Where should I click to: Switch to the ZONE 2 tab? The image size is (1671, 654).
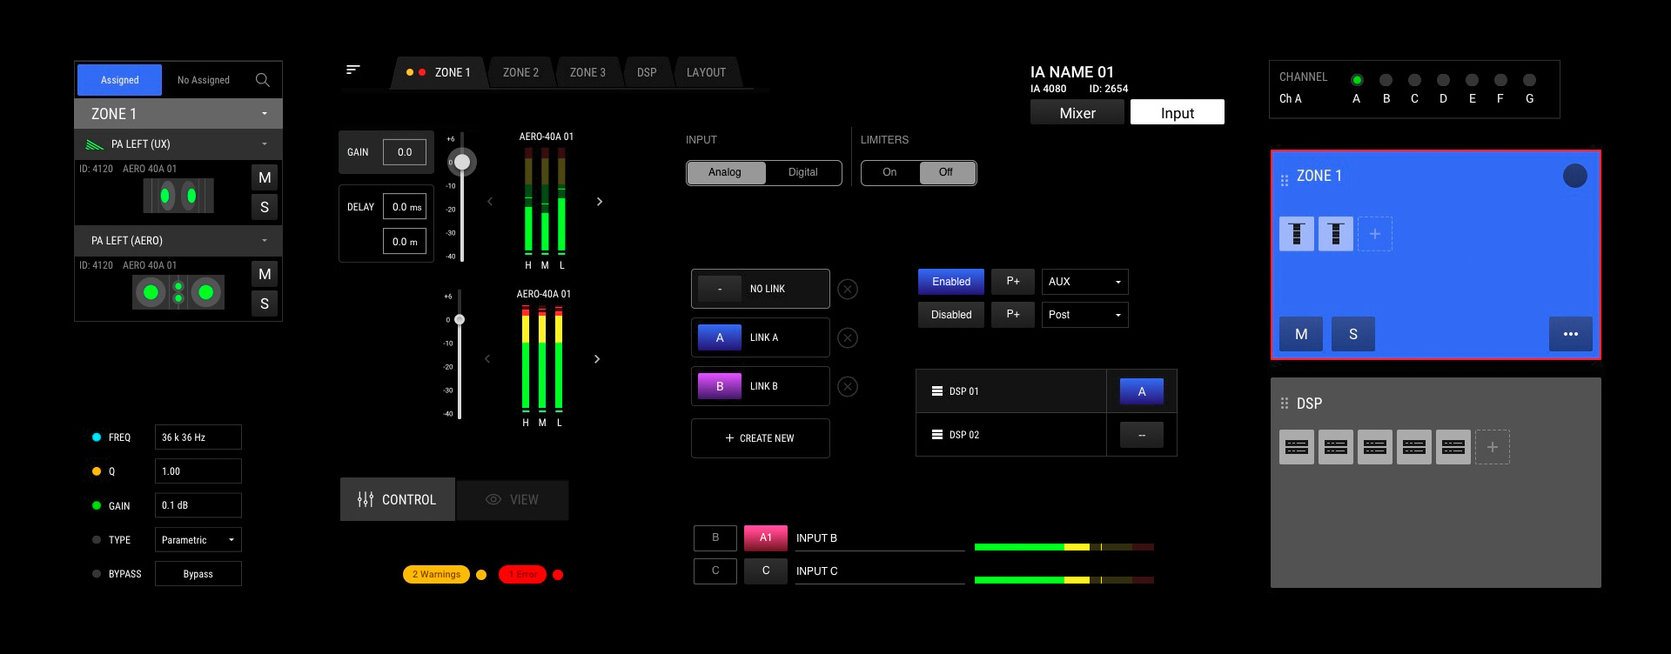520,72
